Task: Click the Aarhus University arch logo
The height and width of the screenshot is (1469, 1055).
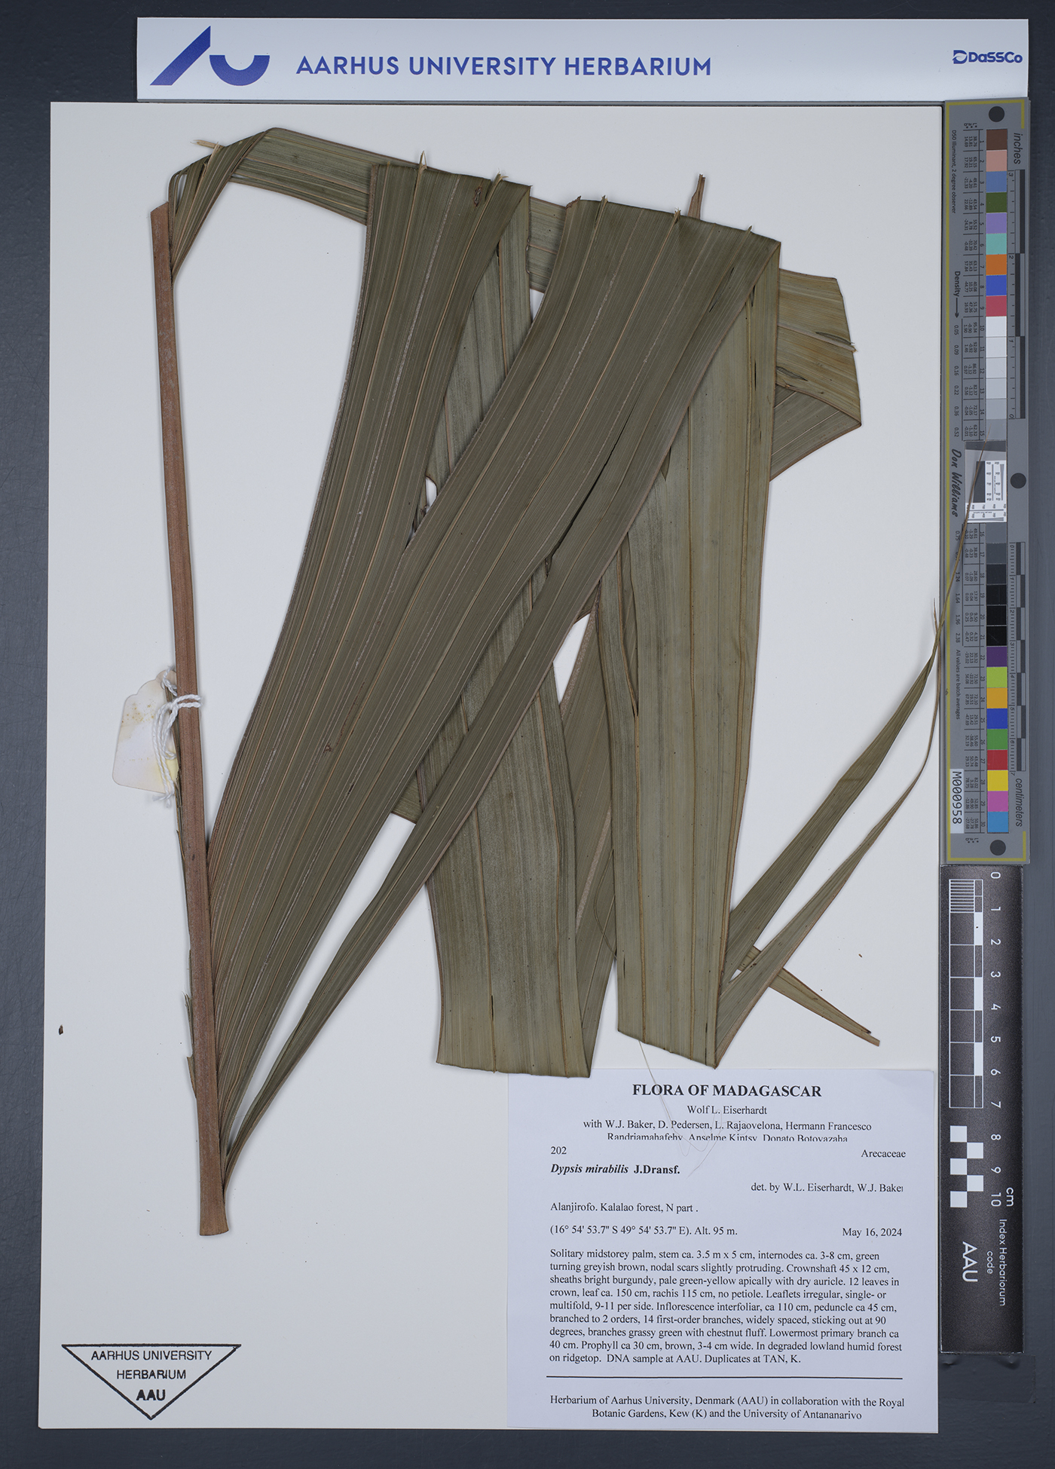Action: pyautogui.click(x=209, y=57)
